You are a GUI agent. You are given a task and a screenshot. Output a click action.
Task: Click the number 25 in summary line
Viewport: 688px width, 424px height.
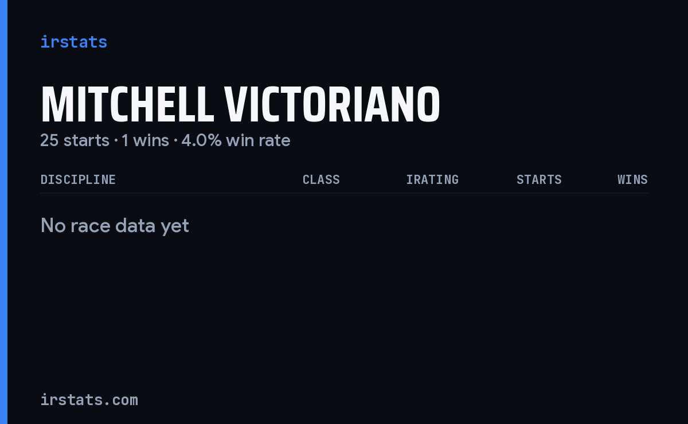50,140
